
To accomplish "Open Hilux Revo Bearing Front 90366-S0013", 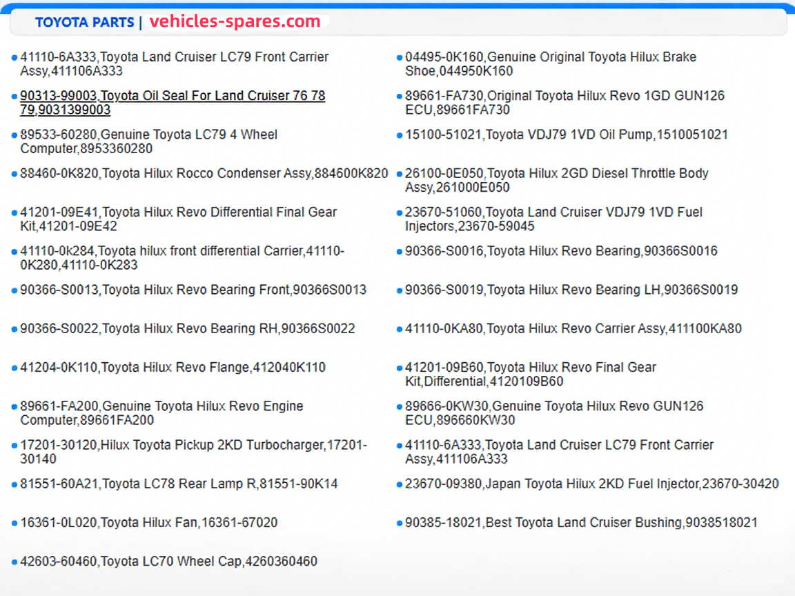I will (x=193, y=290).
